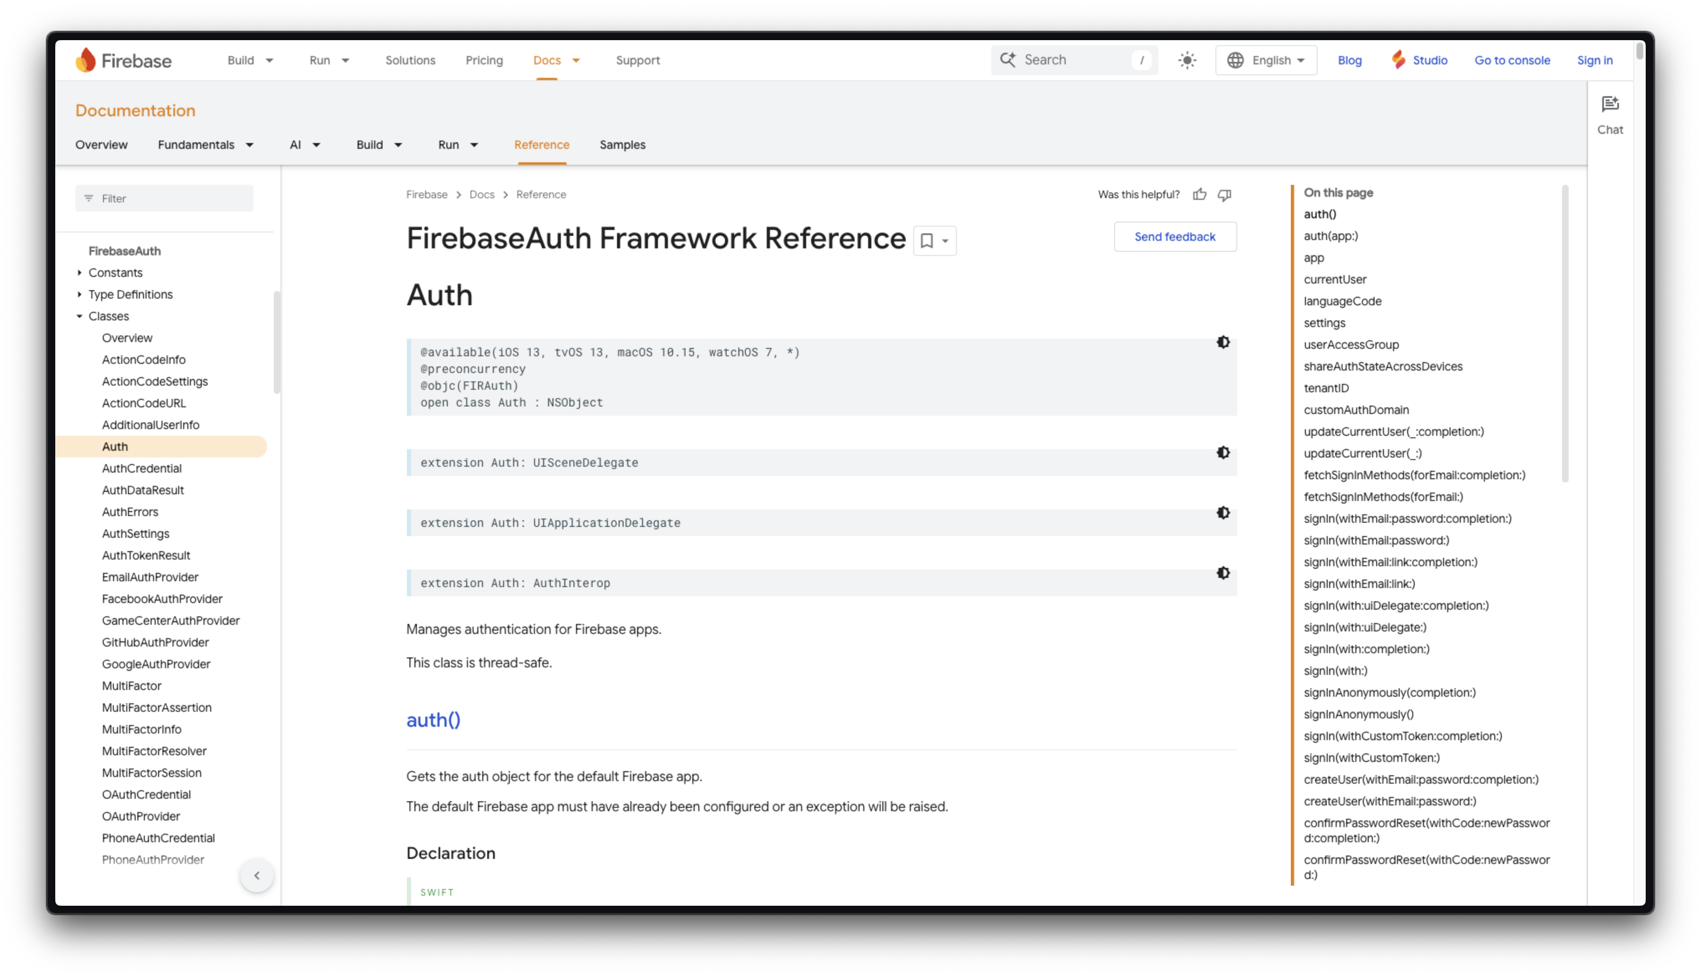This screenshot has height=976, width=1701.
Task: Open the Support menu item
Action: (x=638, y=60)
